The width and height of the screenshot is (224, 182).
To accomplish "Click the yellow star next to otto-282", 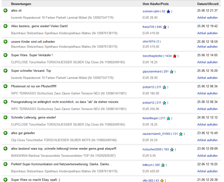I will (162, 181).
